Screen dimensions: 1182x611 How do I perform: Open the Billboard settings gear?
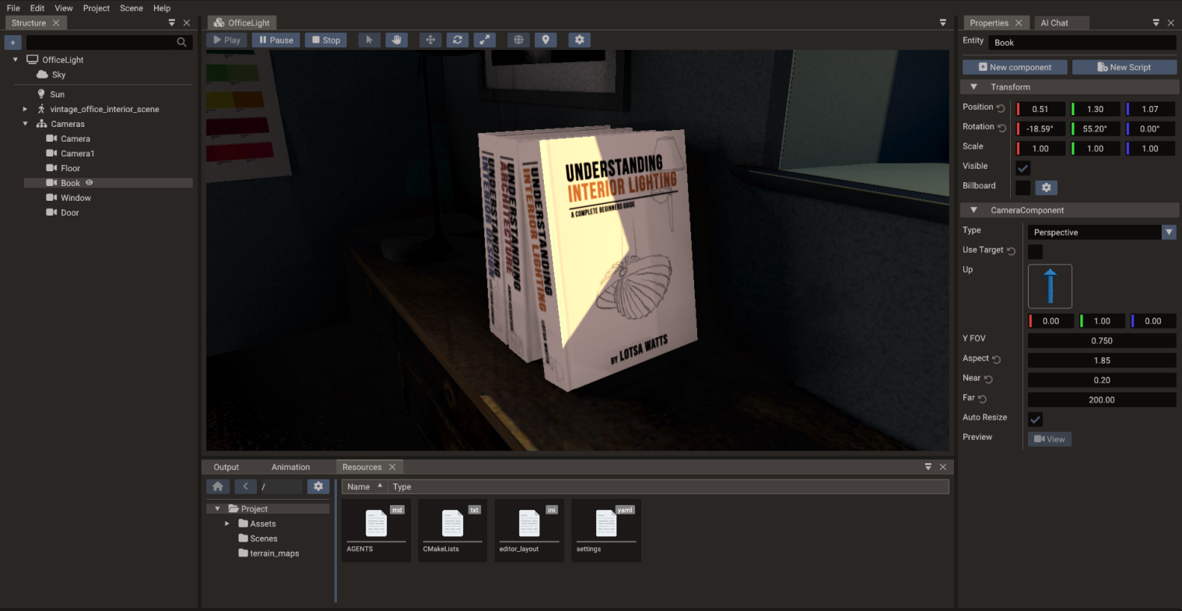pos(1046,188)
